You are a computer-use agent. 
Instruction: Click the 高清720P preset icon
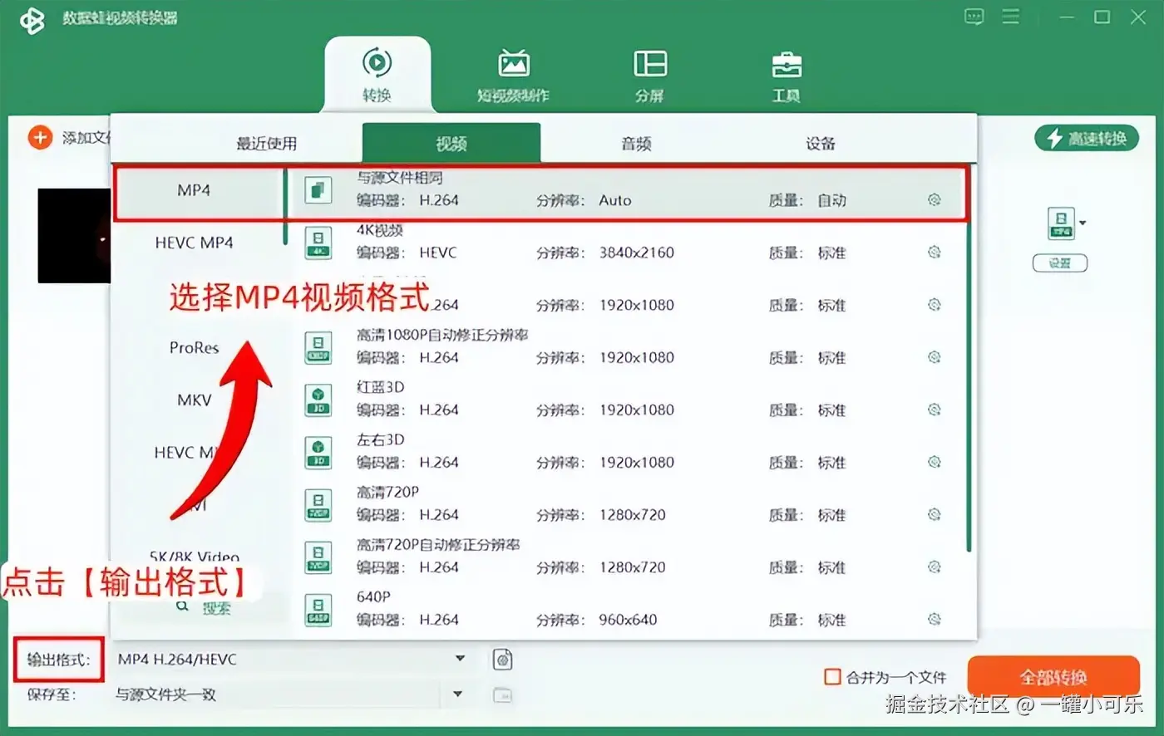pos(318,504)
